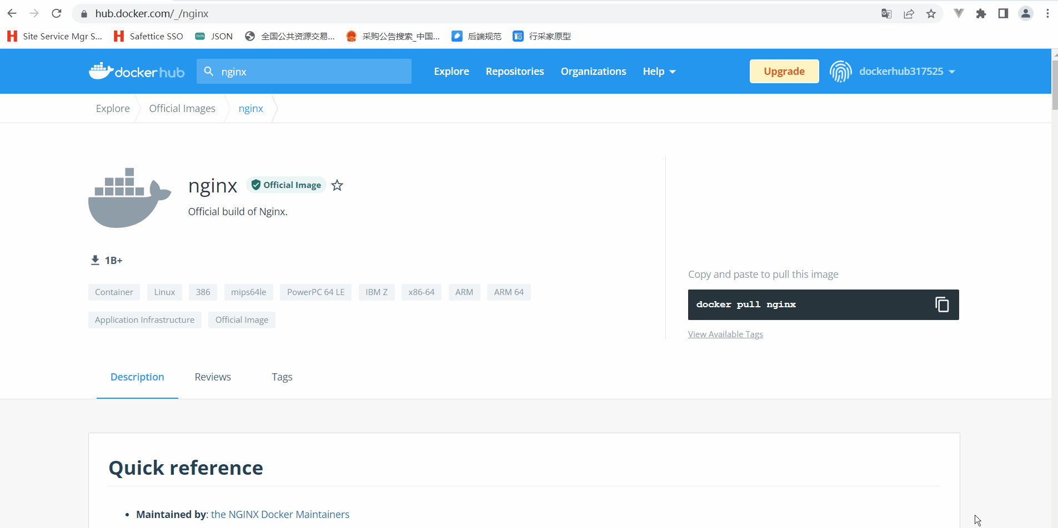Click the Upgrade button
The width and height of the screenshot is (1058, 528).
[x=784, y=72]
